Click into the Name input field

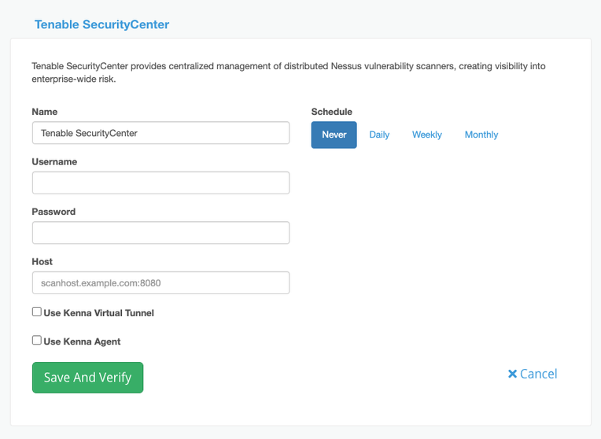(x=160, y=133)
